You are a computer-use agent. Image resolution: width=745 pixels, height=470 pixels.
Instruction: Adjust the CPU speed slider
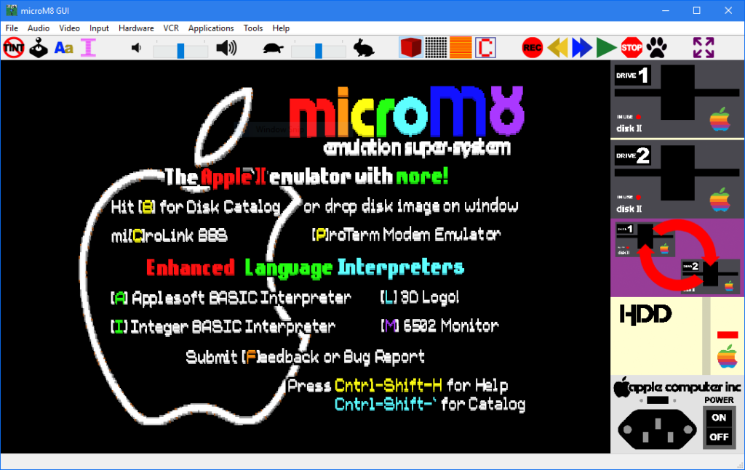[x=319, y=50]
